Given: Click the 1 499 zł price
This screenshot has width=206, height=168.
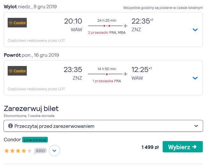Looking at the screenshot, I should click(x=150, y=147).
